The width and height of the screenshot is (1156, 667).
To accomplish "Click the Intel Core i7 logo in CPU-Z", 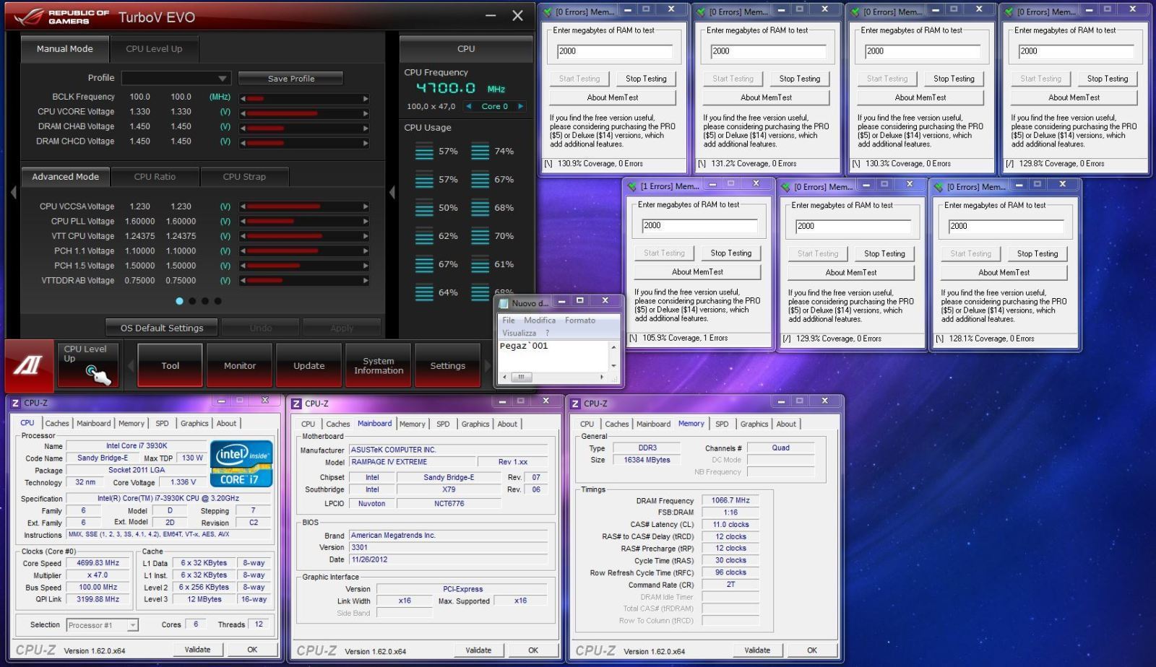I will click(241, 463).
